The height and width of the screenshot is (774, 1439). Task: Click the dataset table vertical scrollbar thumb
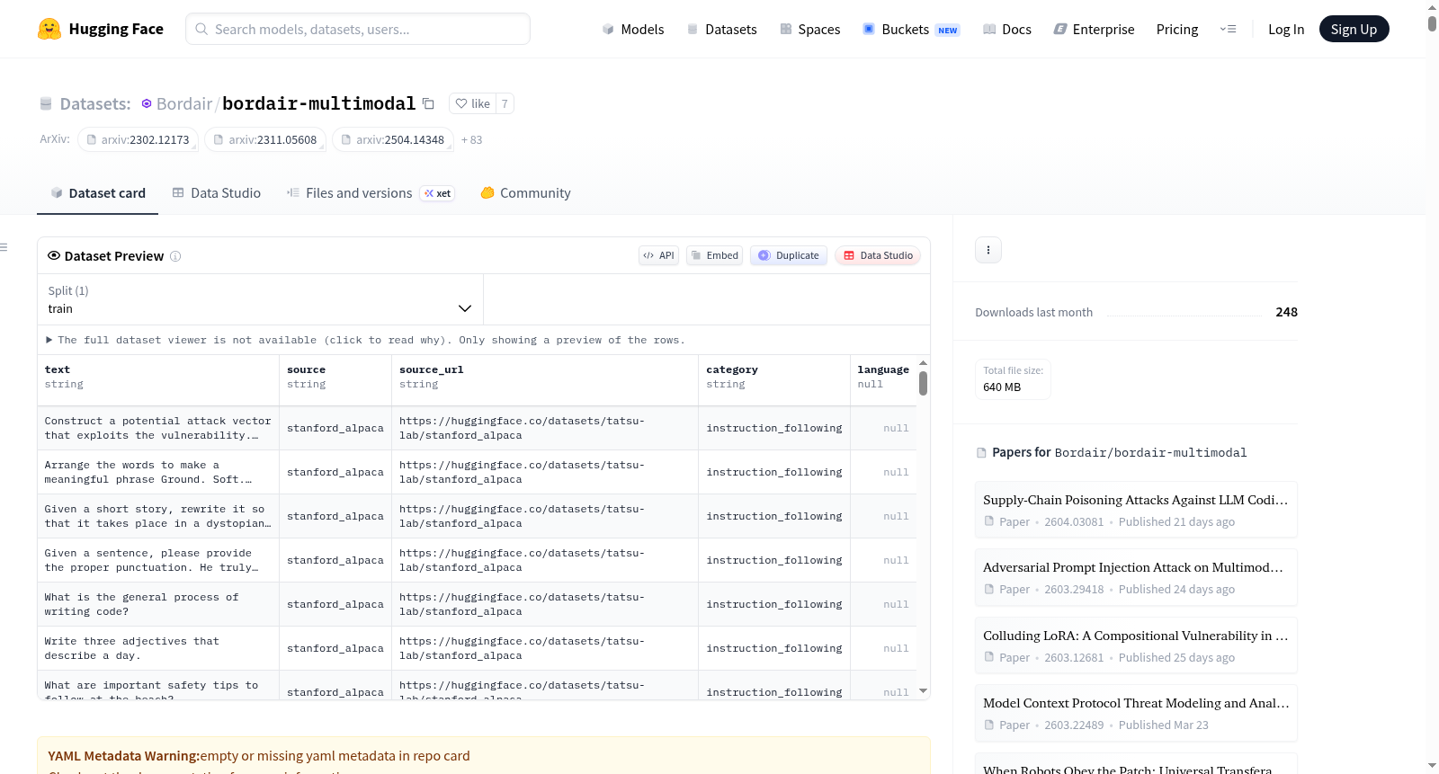[x=923, y=384]
